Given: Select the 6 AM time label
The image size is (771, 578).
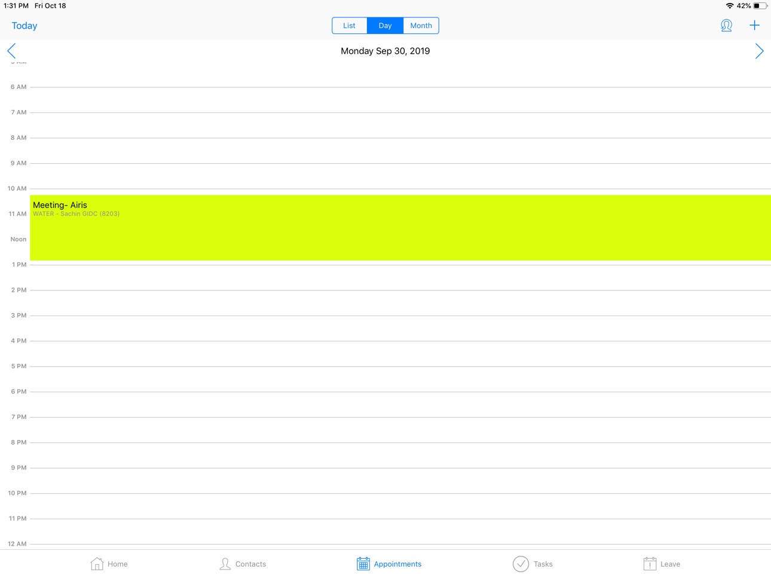Looking at the screenshot, I should [19, 87].
